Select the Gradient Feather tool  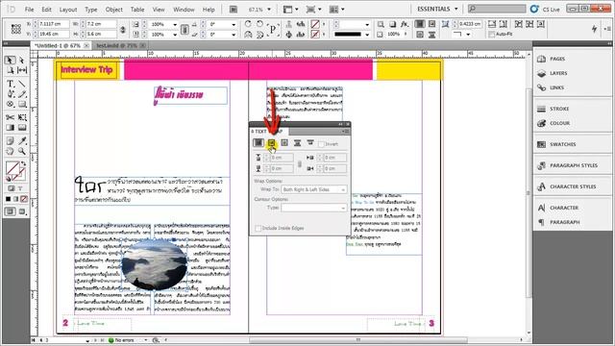tap(22, 128)
